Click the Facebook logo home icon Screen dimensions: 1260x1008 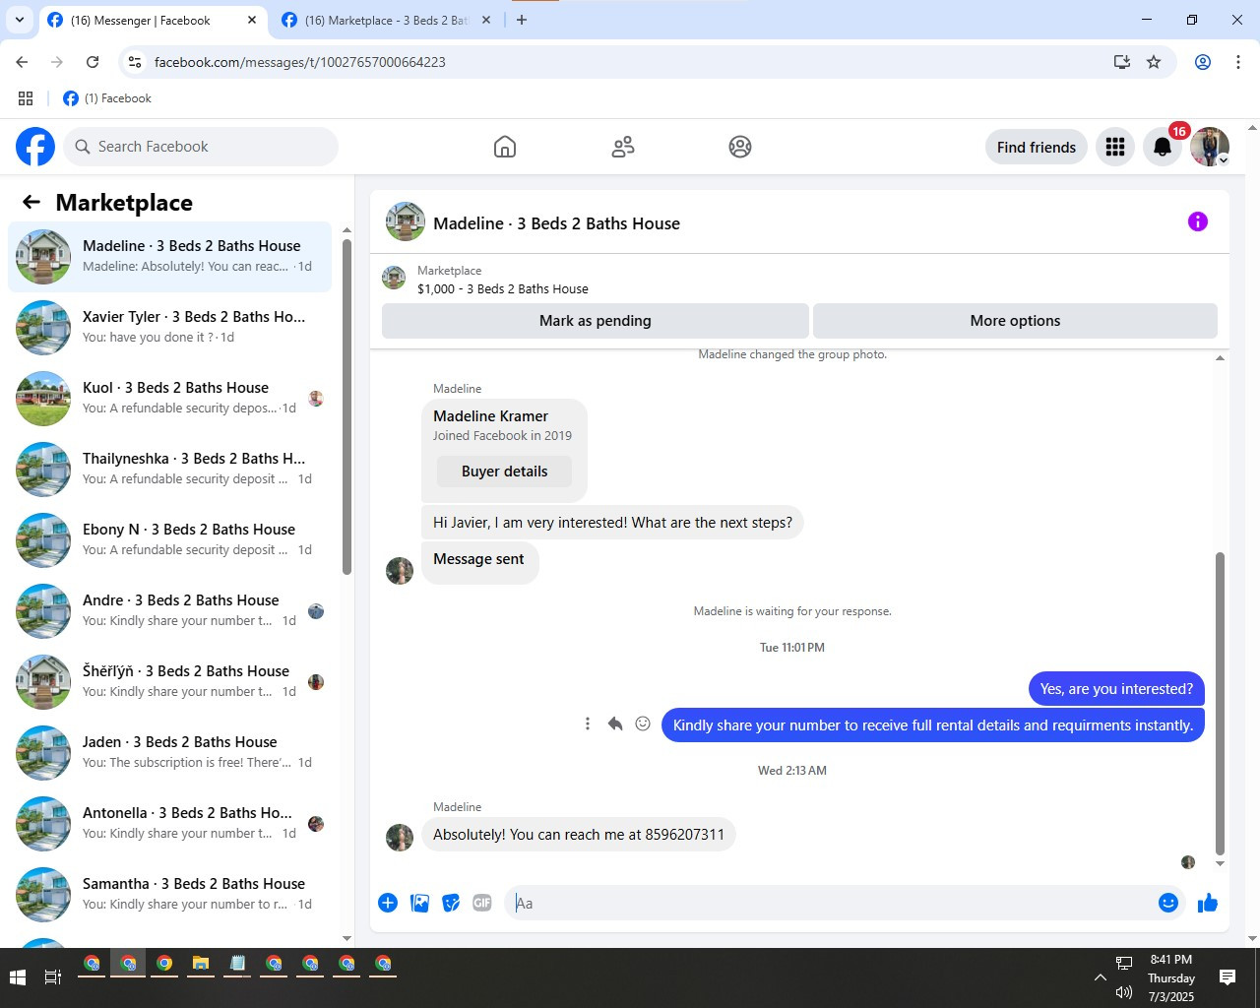click(35, 147)
